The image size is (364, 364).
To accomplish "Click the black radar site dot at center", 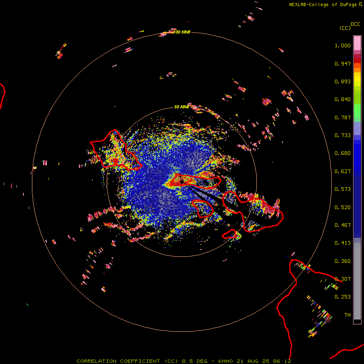I will click(182, 182).
